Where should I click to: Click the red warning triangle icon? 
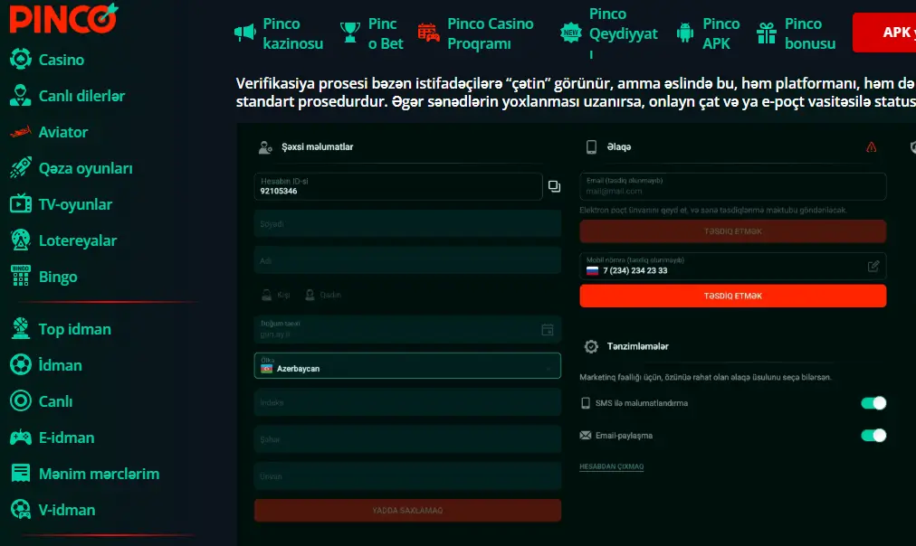[871, 147]
